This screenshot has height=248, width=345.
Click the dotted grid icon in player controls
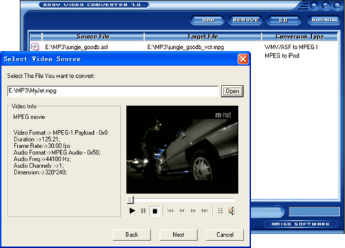(220, 211)
